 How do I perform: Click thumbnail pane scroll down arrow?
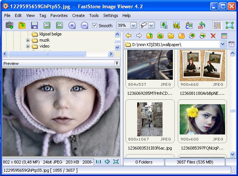coord(233,154)
